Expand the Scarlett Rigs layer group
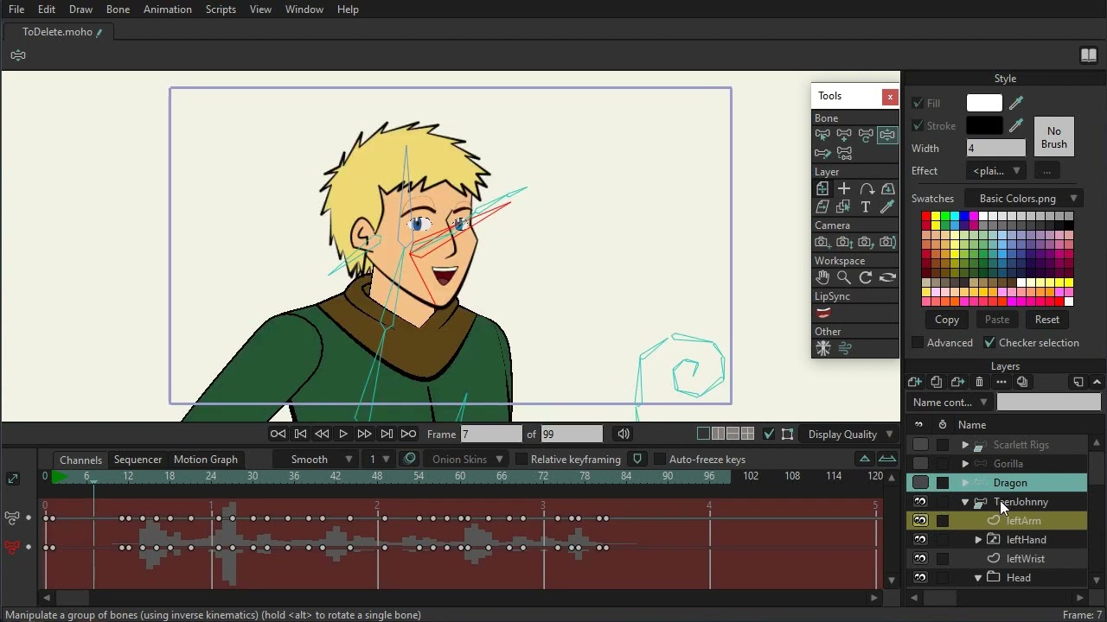The height and width of the screenshot is (622, 1107). [965, 445]
